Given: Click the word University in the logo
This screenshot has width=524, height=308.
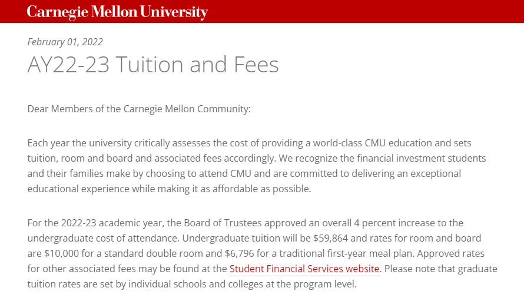Looking at the screenshot, I should click(174, 12).
